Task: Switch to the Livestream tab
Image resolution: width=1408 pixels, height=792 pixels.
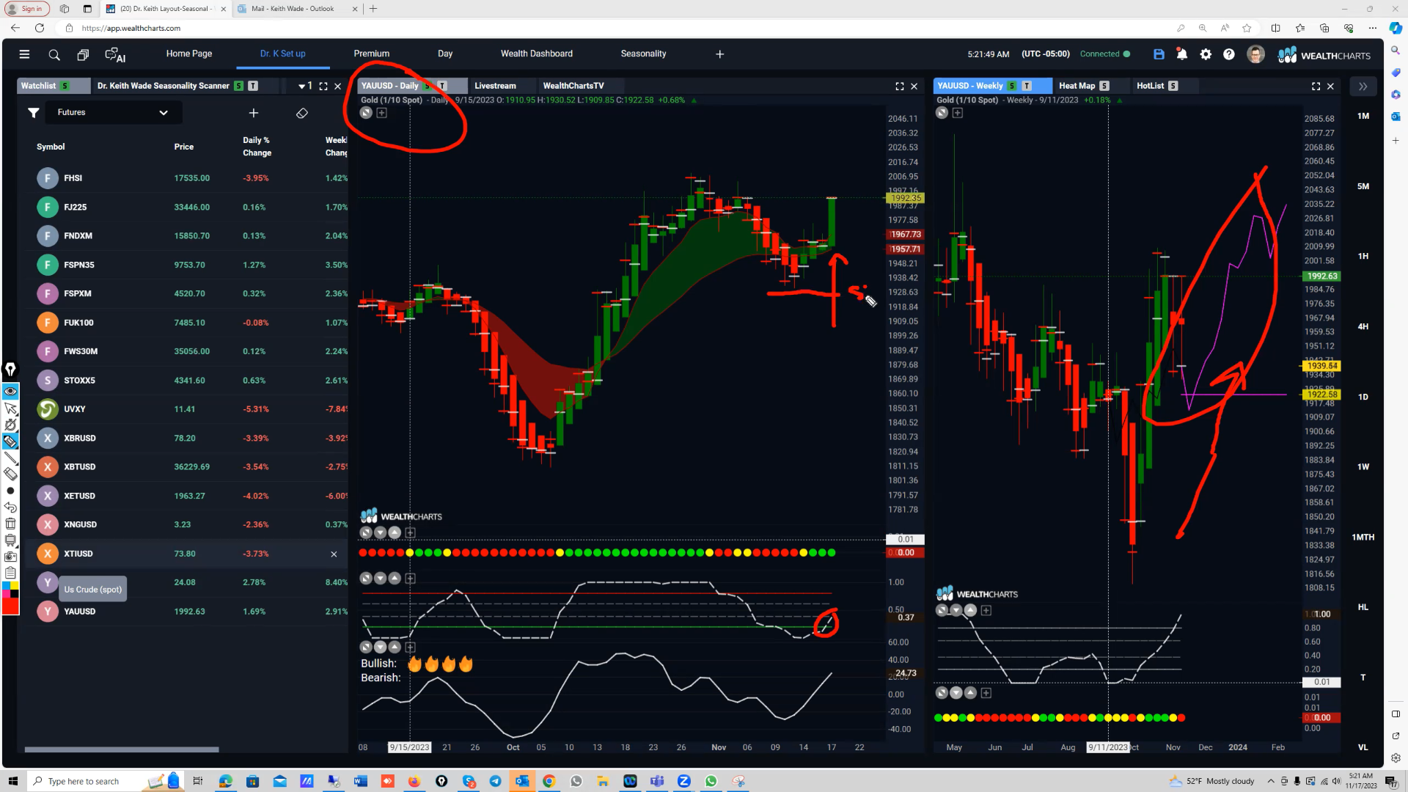Action: (495, 87)
